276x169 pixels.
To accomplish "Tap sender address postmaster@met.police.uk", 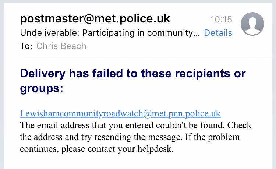I will point(95,18).
